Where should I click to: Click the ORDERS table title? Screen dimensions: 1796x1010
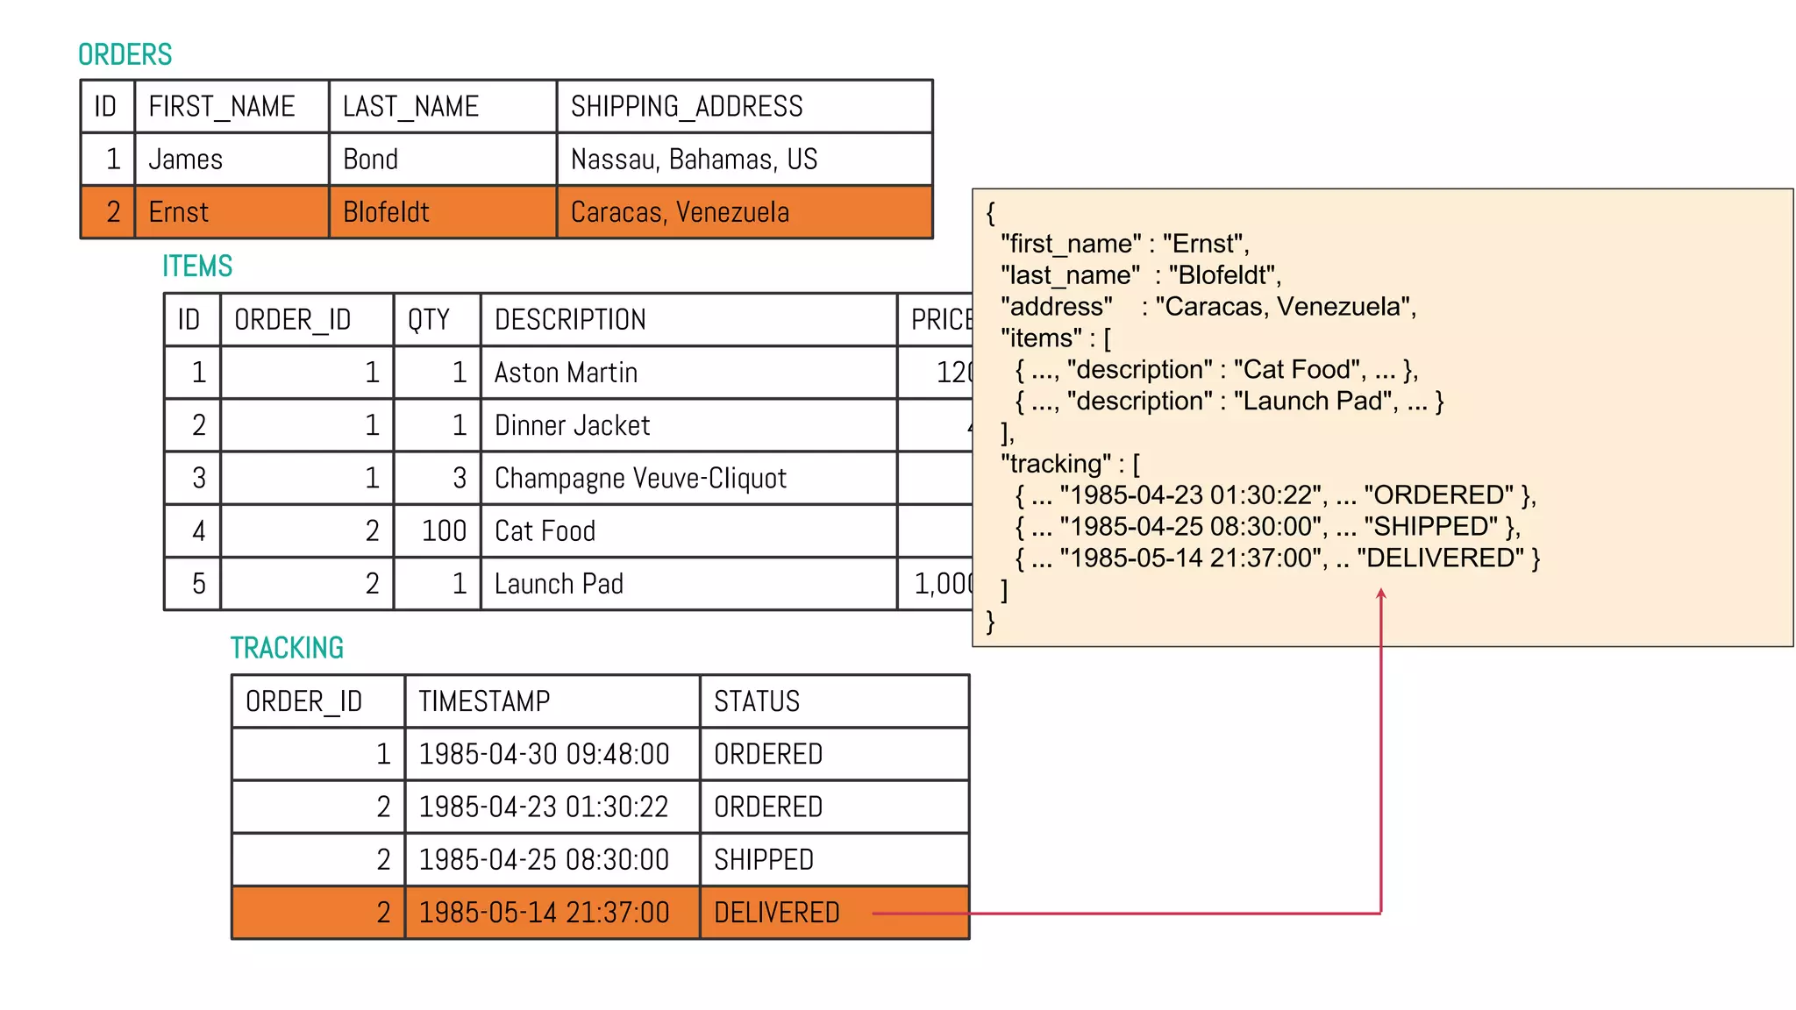125,54
